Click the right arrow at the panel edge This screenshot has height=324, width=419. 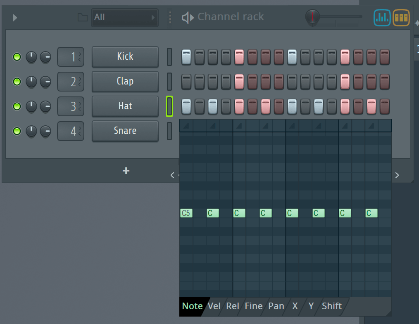coord(397,175)
